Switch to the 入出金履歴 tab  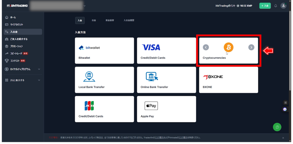tap(129, 20)
